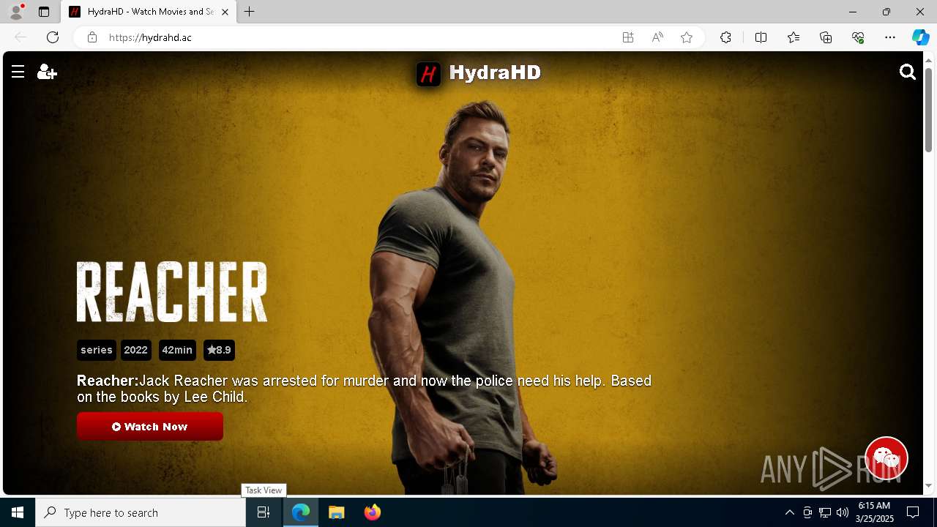Open the browser profile icon
The image size is (937, 527).
(16, 12)
